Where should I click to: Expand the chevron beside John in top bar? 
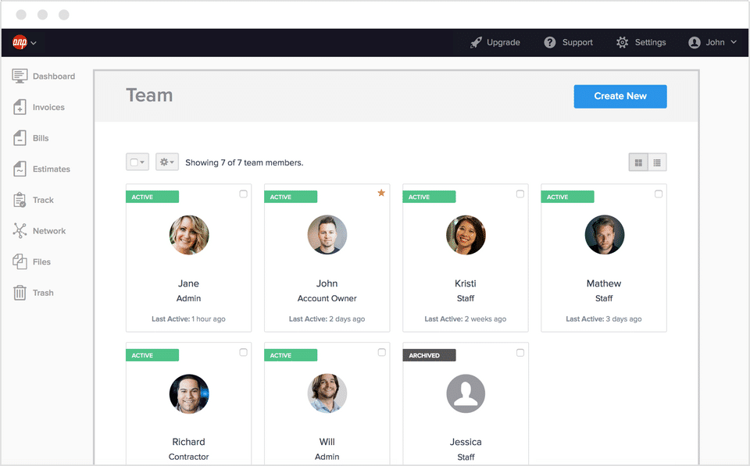[x=734, y=42]
